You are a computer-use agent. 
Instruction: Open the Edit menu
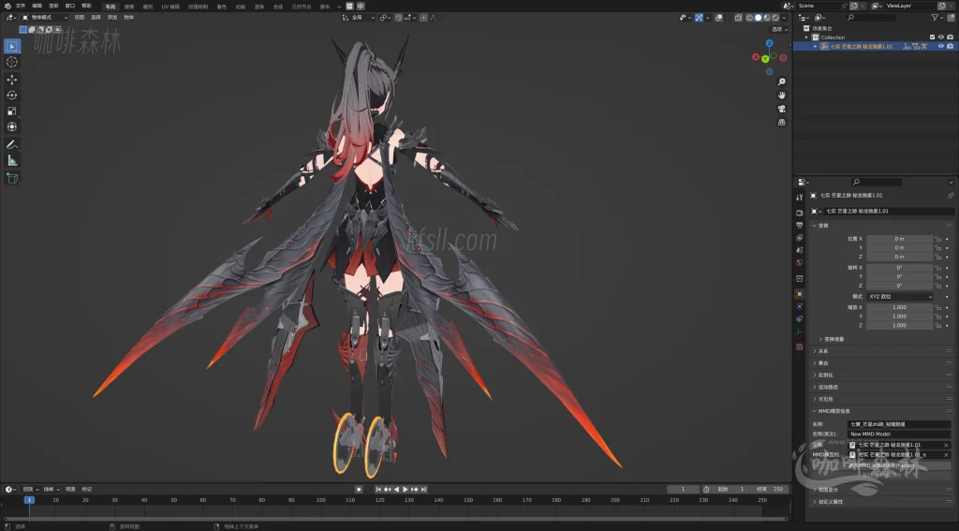(37, 6)
